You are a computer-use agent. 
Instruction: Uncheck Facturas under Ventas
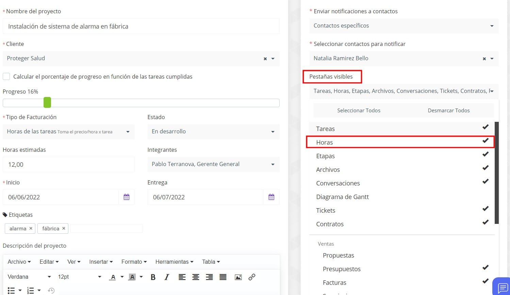pyautogui.click(x=402, y=282)
